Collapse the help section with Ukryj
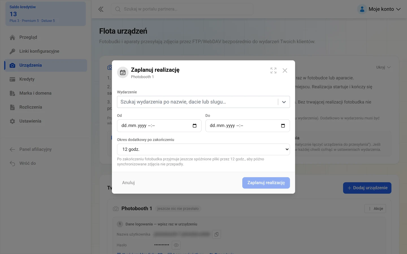The image size is (407, 254). click(383, 67)
